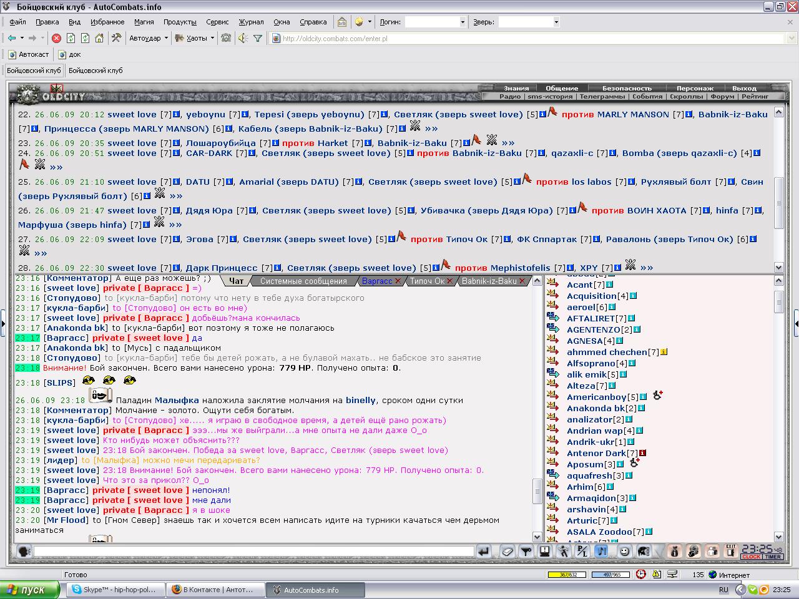
Task: Open В Контакте Firefox taskbar item
Action: pos(215,590)
